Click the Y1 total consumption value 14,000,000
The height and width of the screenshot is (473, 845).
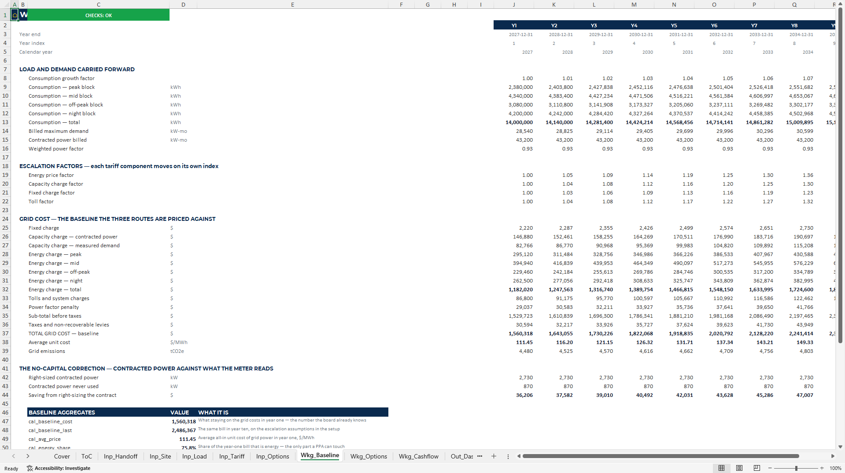point(519,122)
